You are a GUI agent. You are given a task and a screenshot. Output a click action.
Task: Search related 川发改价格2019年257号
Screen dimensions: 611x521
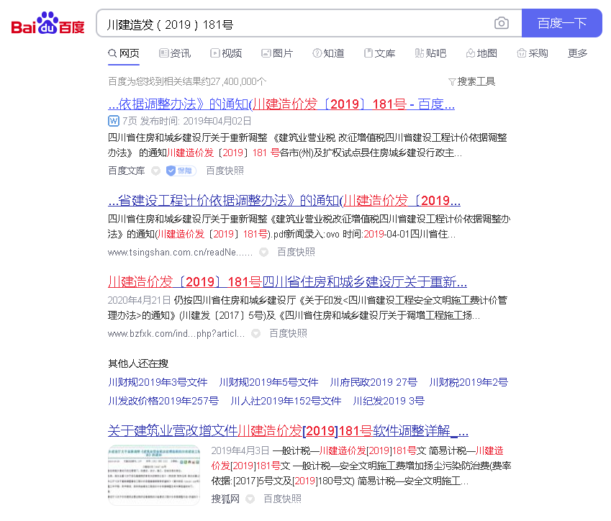tap(163, 401)
